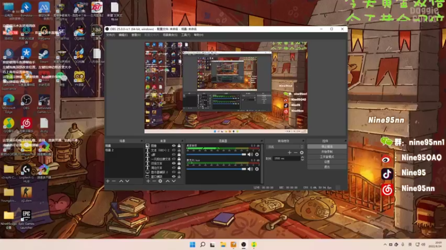Image resolution: width=446 pixels, height=250 pixels.
Task: Remove selected scene with minus icon
Action: click(x=114, y=181)
